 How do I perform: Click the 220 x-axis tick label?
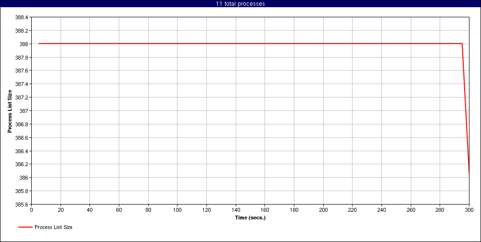(x=352, y=210)
